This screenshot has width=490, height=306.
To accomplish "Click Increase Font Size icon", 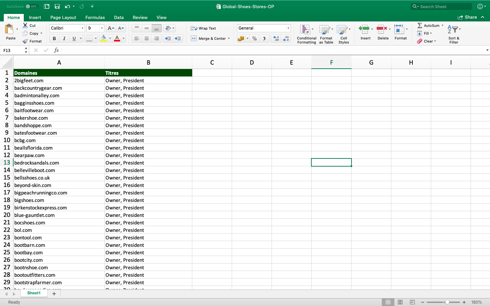I will [x=110, y=28].
